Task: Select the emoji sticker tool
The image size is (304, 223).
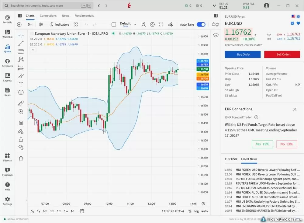Action: [x=21, y=92]
